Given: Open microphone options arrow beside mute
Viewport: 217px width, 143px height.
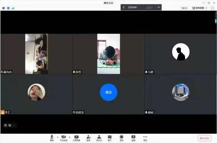Looking at the screenshot, I should coord(58,137).
